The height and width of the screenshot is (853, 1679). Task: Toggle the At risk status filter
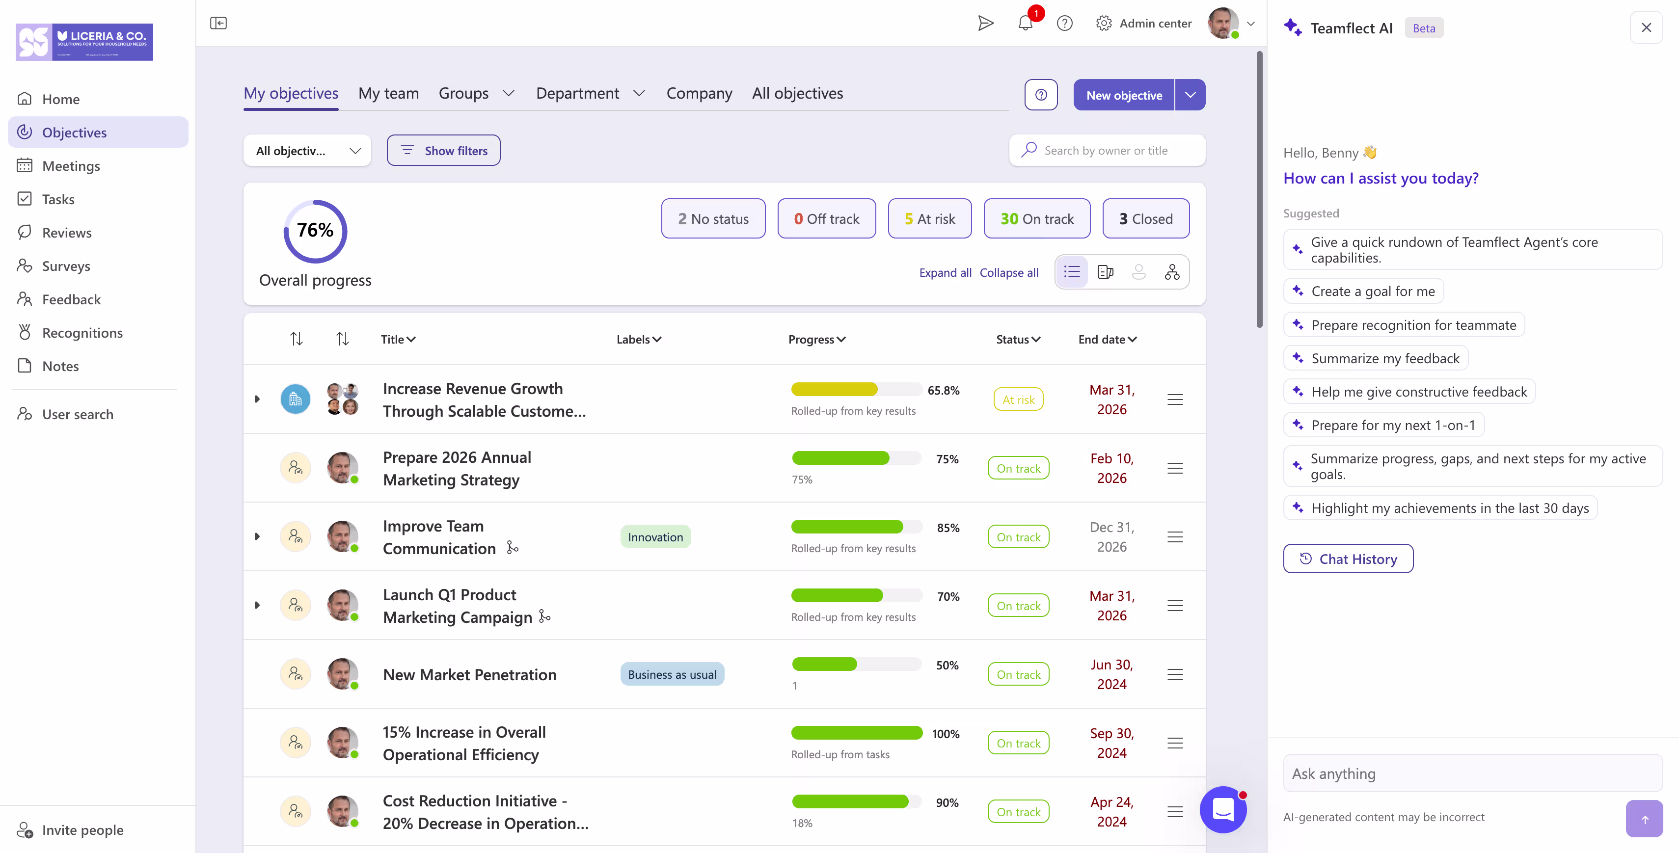click(930, 218)
